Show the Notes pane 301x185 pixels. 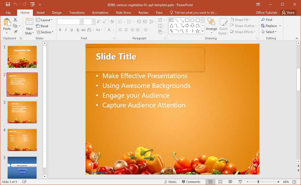click(170, 182)
